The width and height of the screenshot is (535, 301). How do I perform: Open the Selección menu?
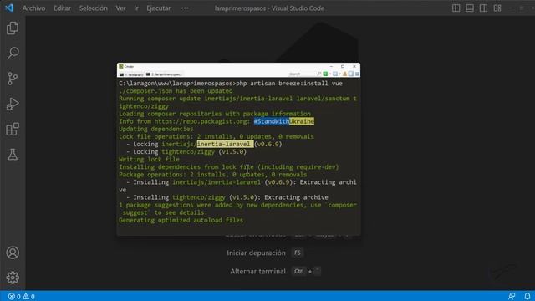tap(93, 8)
